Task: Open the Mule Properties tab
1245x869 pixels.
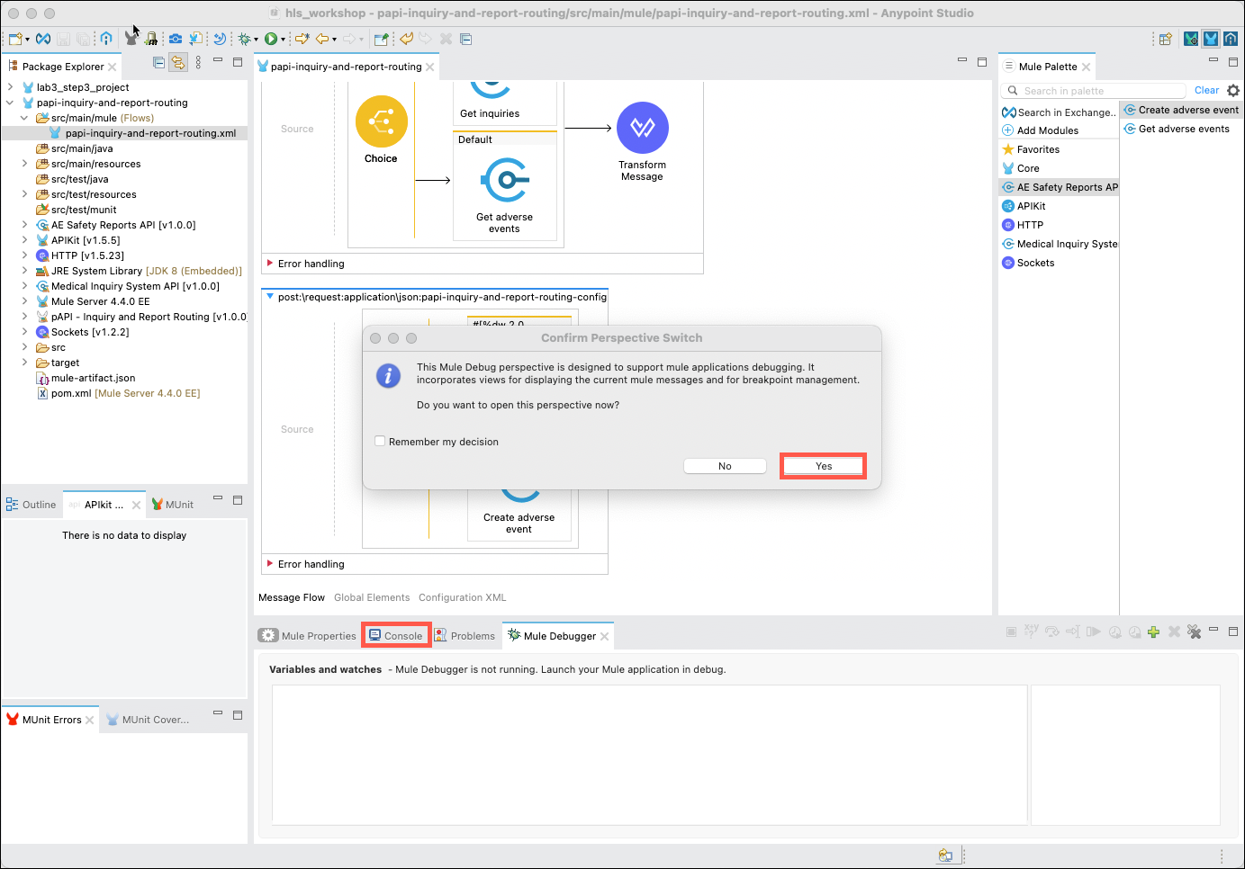Action: pos(308,635)
